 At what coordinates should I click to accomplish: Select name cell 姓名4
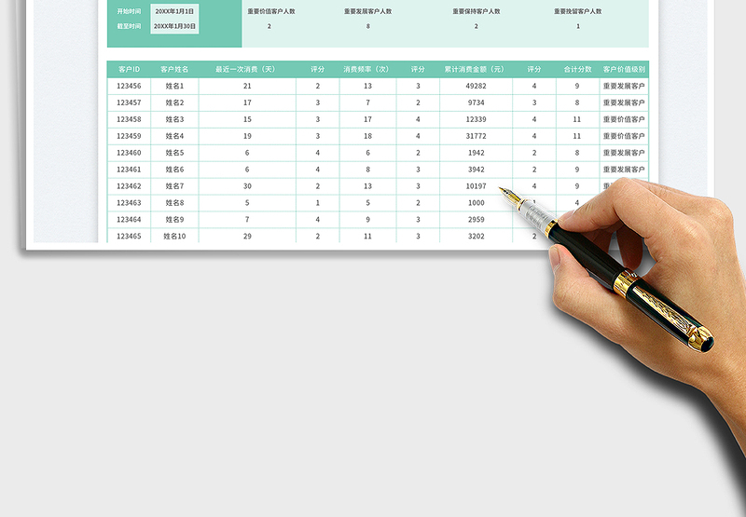click(x=174, y=136)
